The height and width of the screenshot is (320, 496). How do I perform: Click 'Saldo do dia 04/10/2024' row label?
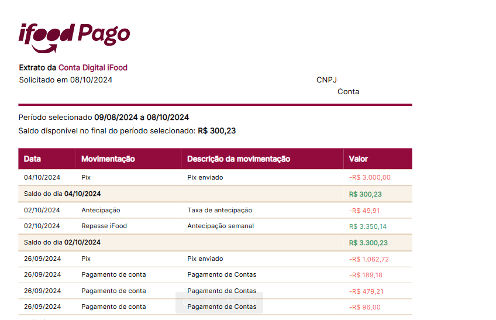coord(63,194)
